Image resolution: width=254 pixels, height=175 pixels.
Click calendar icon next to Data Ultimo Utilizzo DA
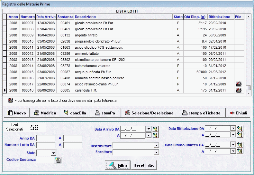[240, 145]
